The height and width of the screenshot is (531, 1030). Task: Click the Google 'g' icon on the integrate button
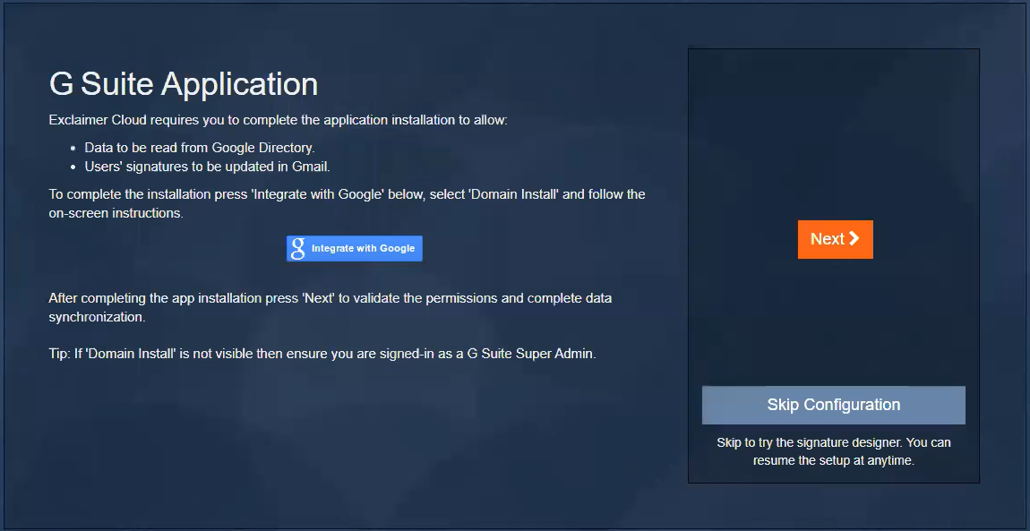click(x=298, y=249)
